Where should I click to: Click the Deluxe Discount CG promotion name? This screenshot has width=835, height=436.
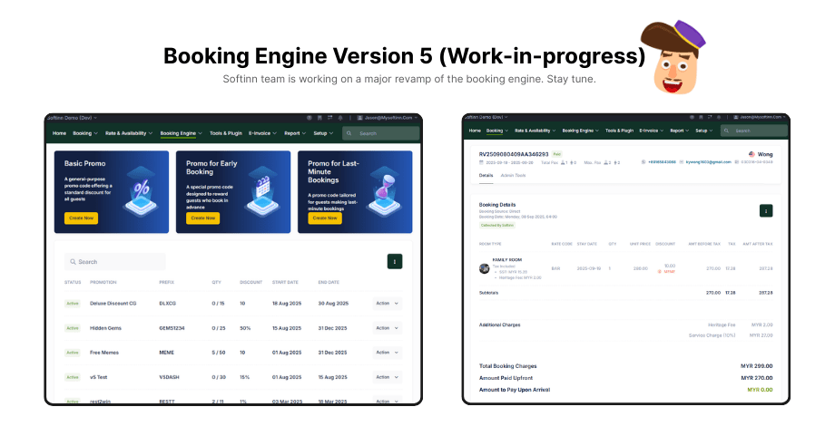point(113,303)
